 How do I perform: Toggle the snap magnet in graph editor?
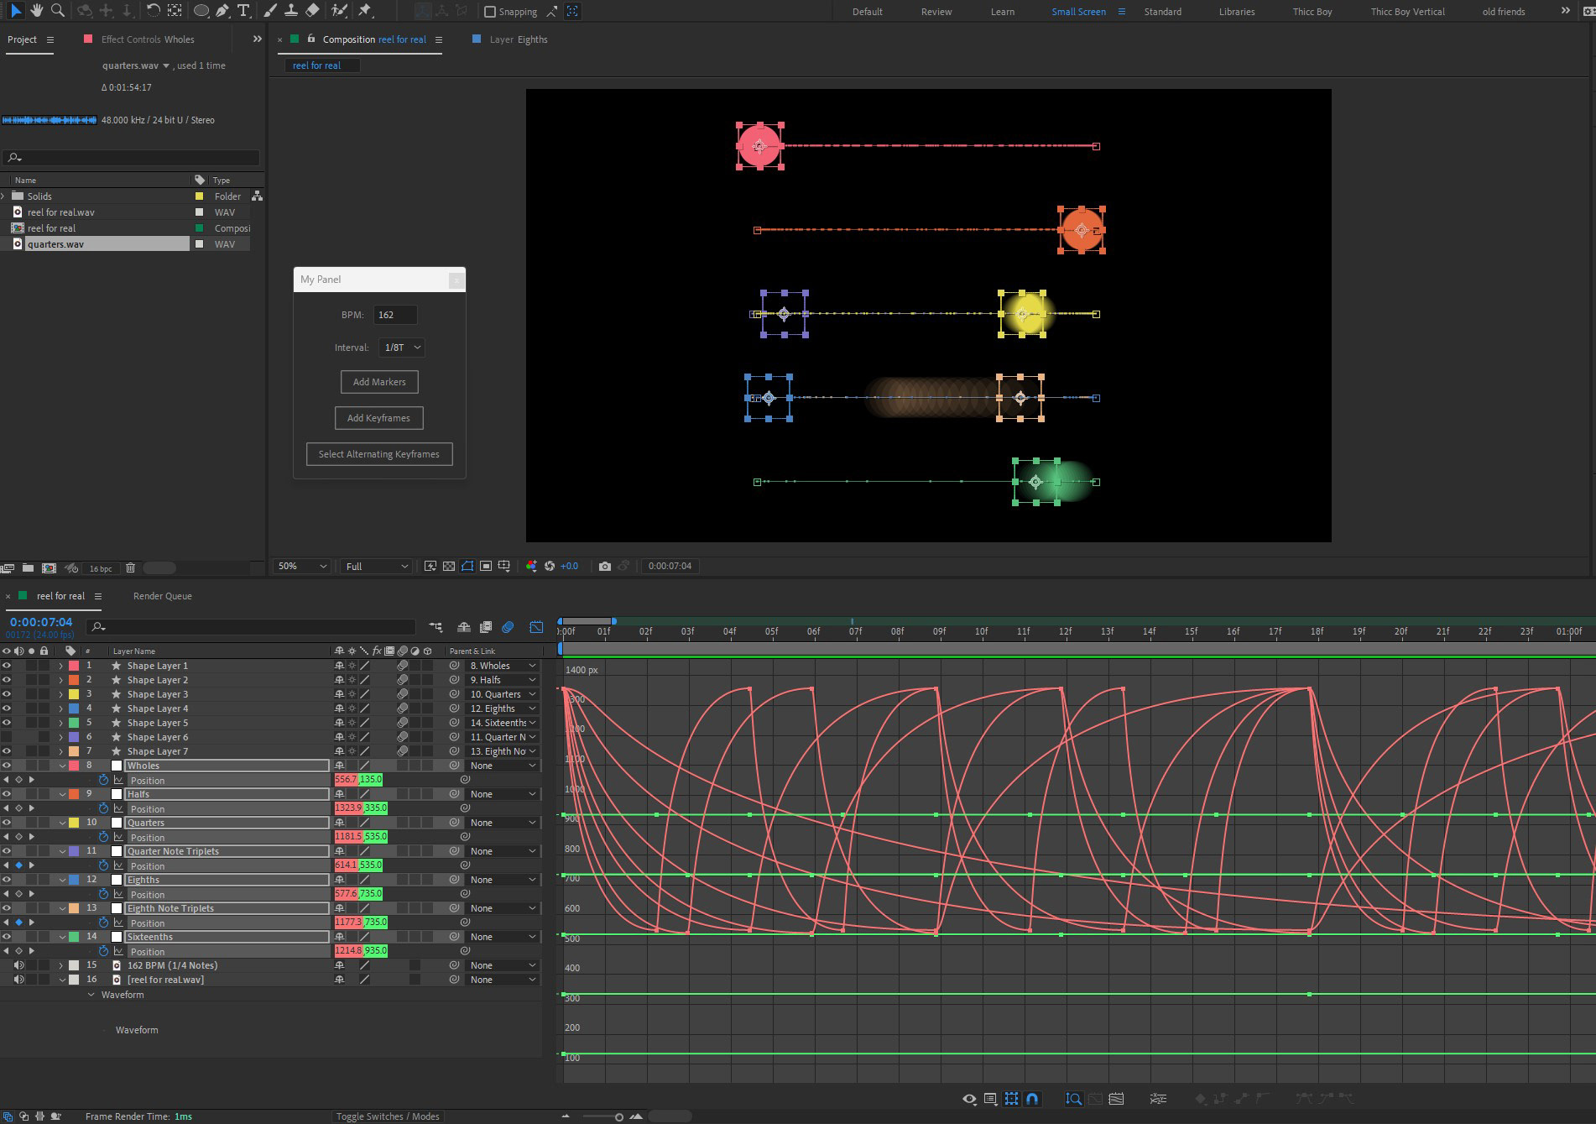(x=1032, y=1098)
